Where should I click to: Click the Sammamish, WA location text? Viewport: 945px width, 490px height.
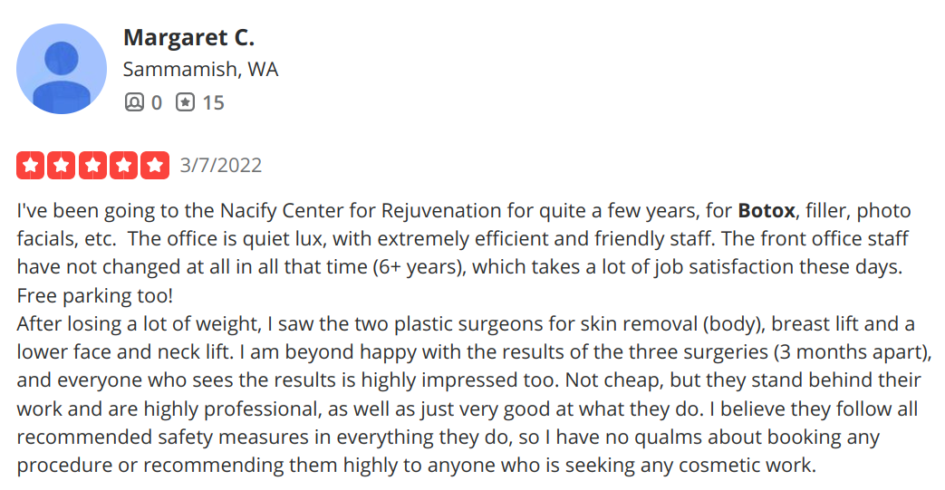coord(201,70)
